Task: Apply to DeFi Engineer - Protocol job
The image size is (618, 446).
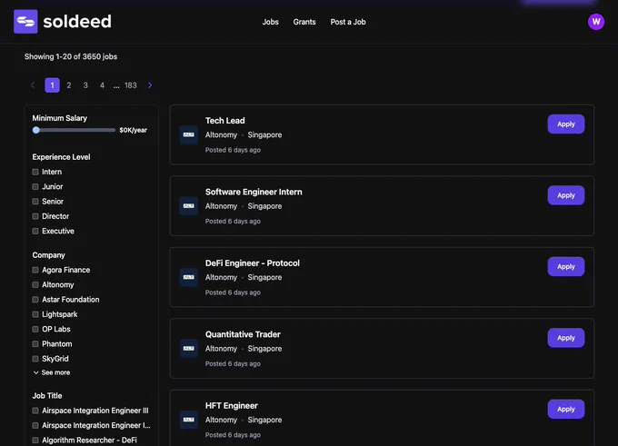Action: point(566,267)
